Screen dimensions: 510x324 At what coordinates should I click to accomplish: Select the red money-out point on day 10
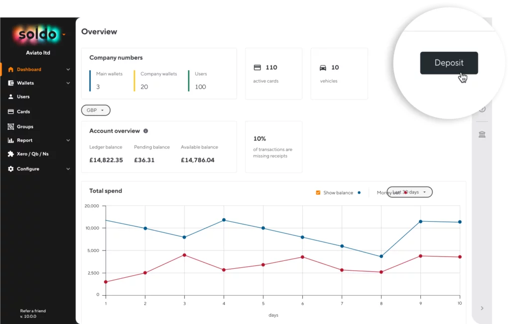tap(460, 257)
